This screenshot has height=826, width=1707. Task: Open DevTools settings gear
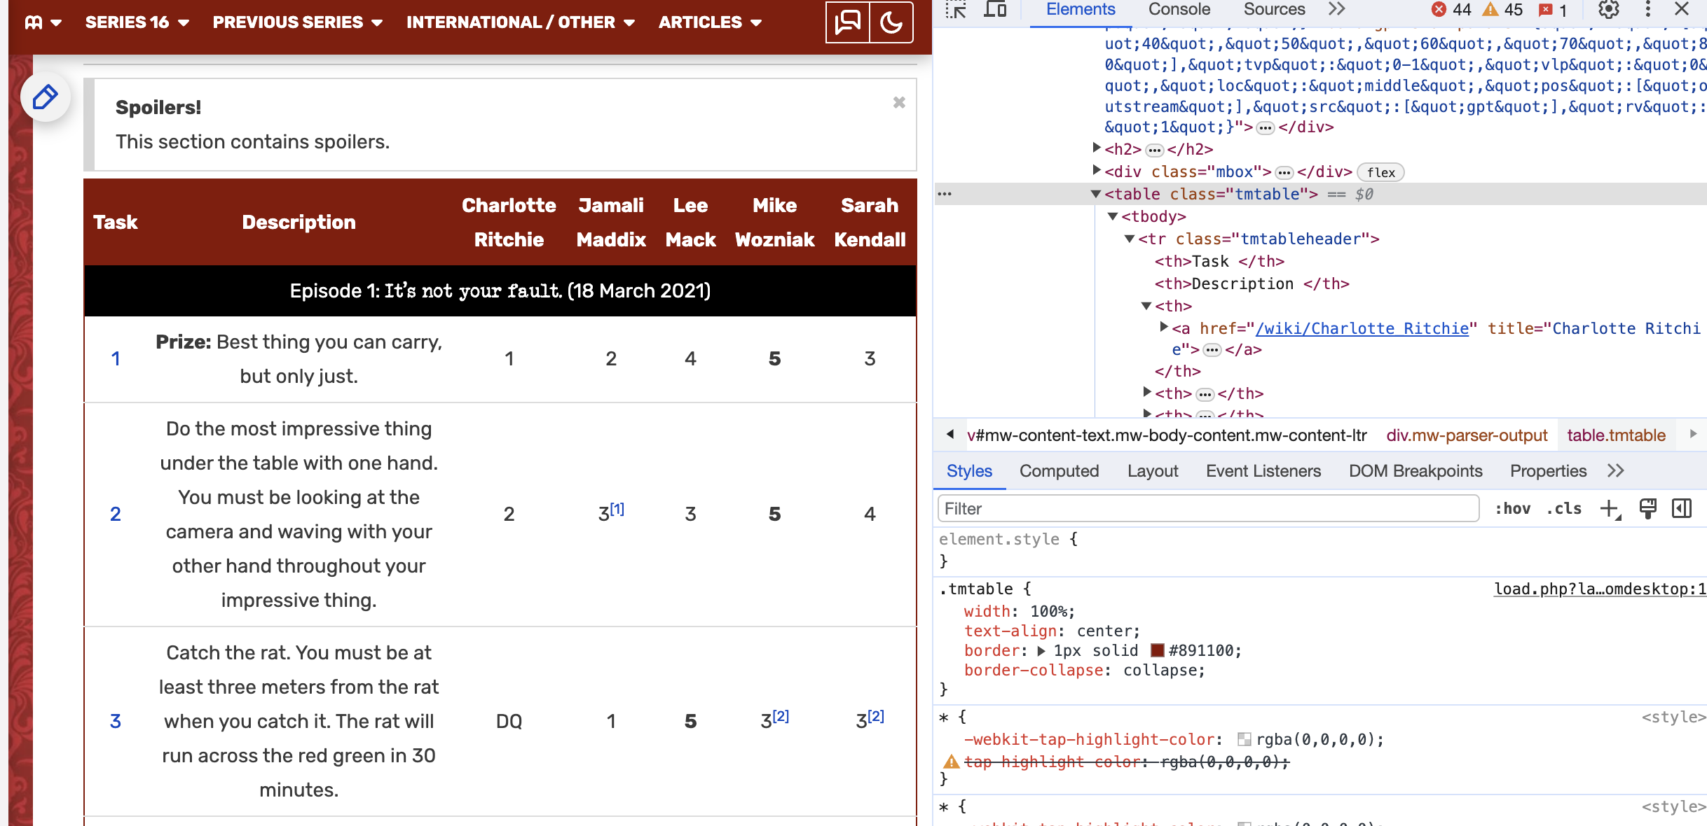[x=1608, y=10]
